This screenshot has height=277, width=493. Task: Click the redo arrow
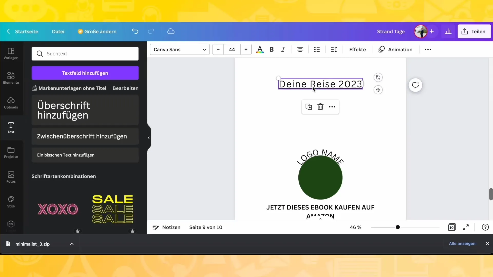coord(151,31)
